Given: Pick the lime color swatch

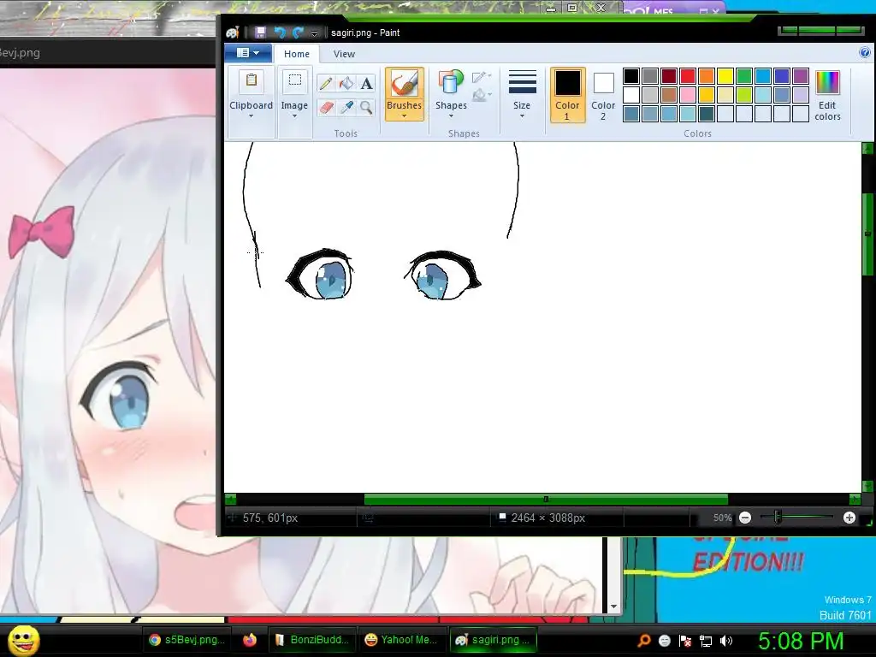Looking at the screenshot, I should [x=744, y=94].
